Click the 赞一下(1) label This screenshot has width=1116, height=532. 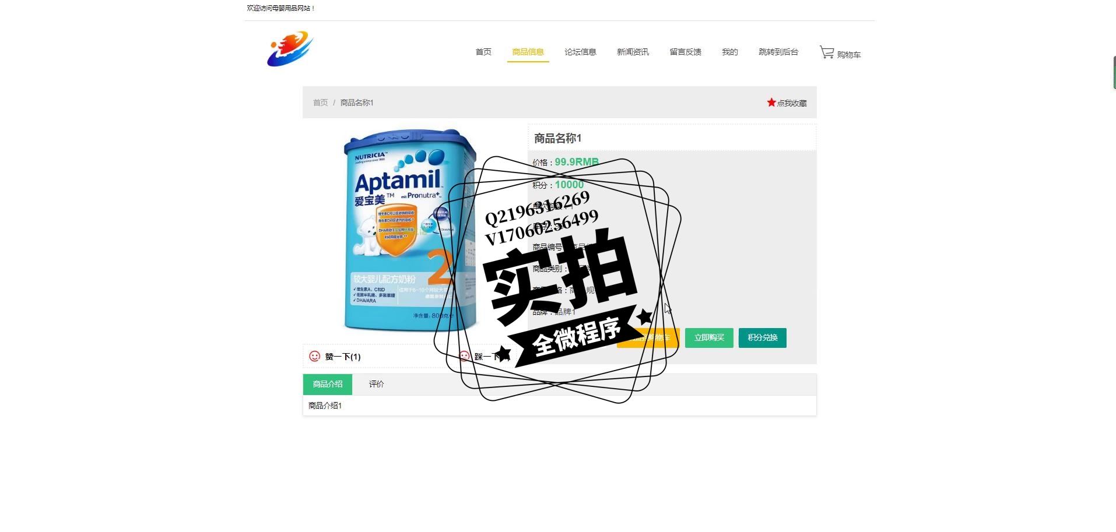point(343,357)
